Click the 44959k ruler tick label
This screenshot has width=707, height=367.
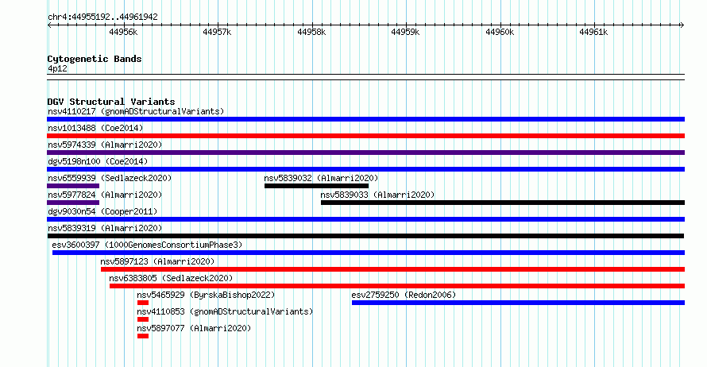(x=405, y=32)
